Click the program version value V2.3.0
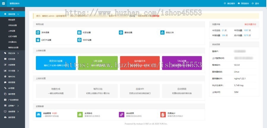This screenshot has height=128, width=267. [237, 65]
